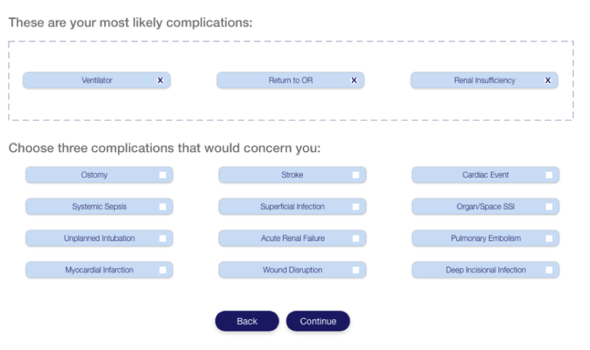Viewport: 590px width, 350px height.
Task: Check the Unplanned Intubation checkbox
Action: [162, 238]
